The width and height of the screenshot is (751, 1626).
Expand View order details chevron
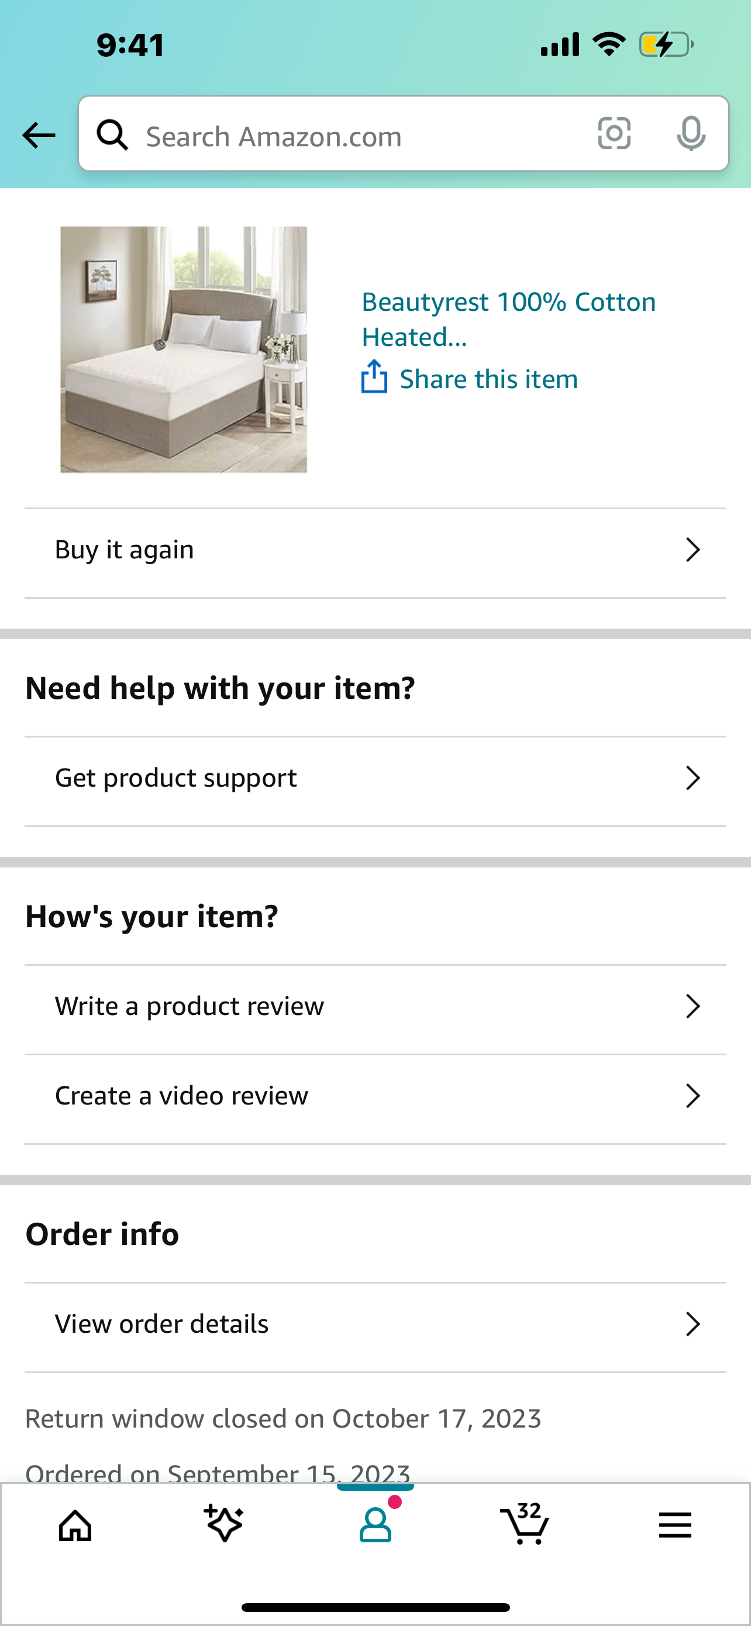693,1323
